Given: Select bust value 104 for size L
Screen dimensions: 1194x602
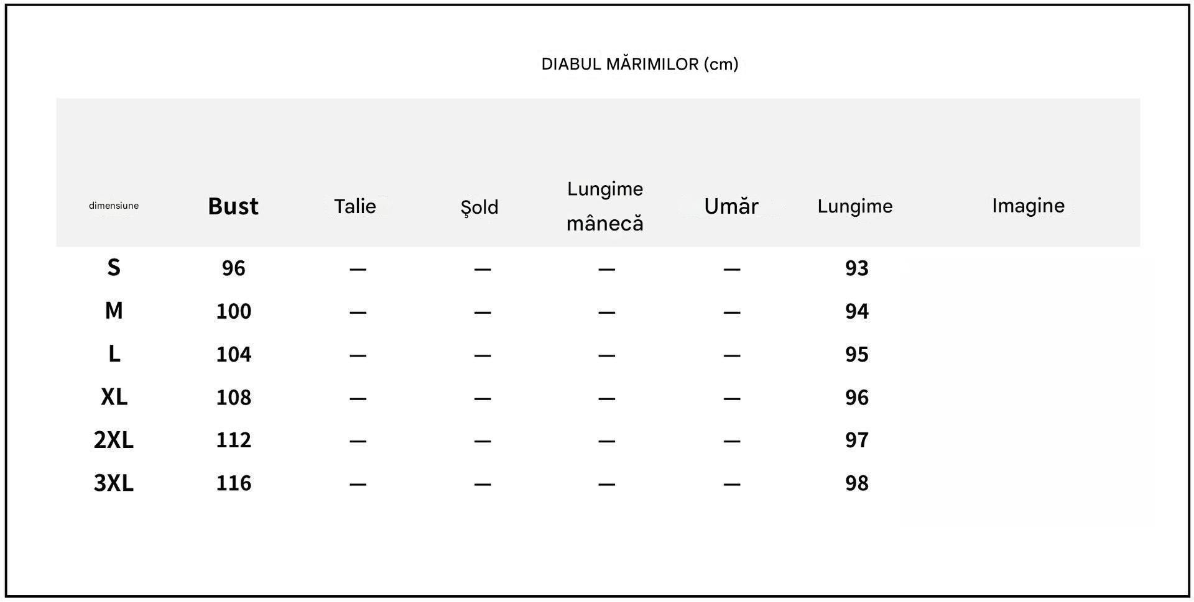Looking at the screenshot, I should (234, 354).
